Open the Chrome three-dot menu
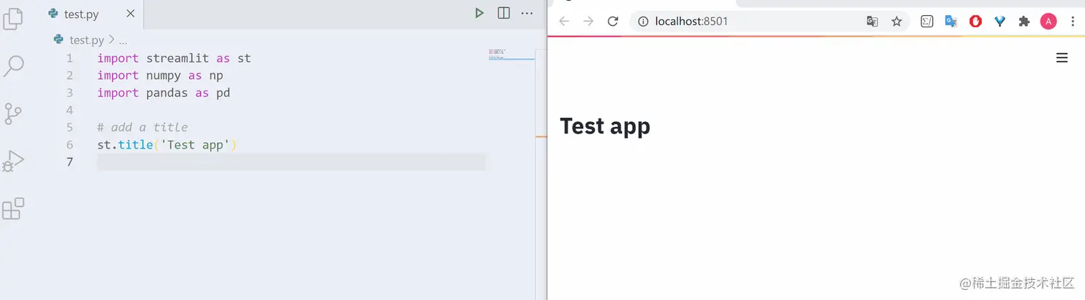 [x=1073, y=22]
